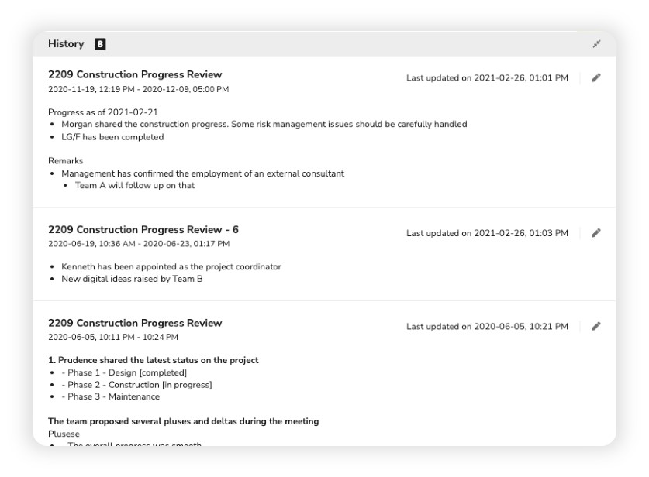Click the History panel header label
Image resolution: width=649 pixels, height=477 pixels.
(66, 44)
